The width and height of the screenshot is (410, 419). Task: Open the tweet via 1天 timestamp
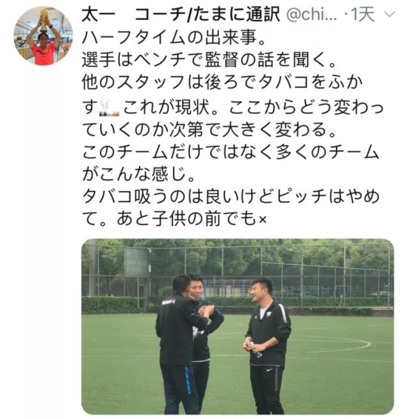363,14
